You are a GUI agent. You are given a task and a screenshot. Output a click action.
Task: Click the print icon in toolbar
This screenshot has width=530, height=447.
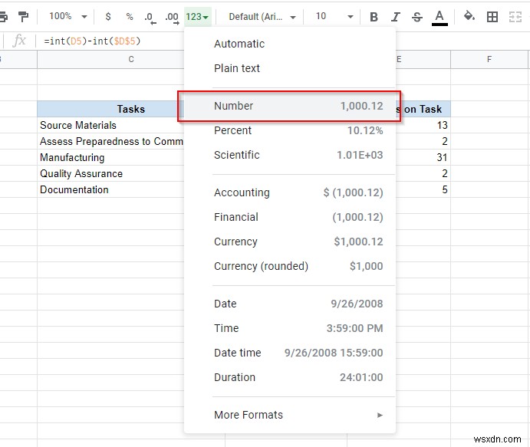coord(4,16)
